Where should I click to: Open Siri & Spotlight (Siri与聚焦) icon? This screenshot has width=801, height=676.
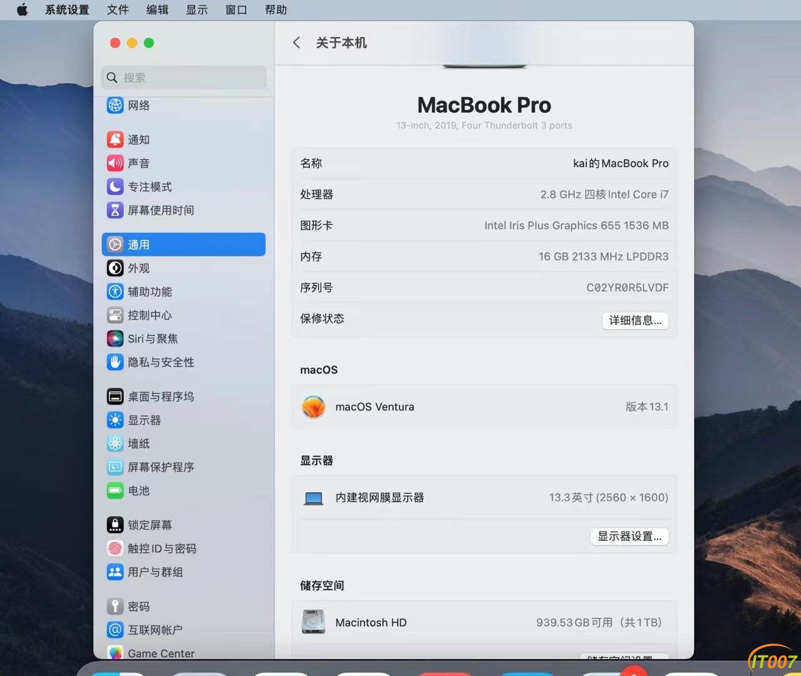click(x=115, y=339)
